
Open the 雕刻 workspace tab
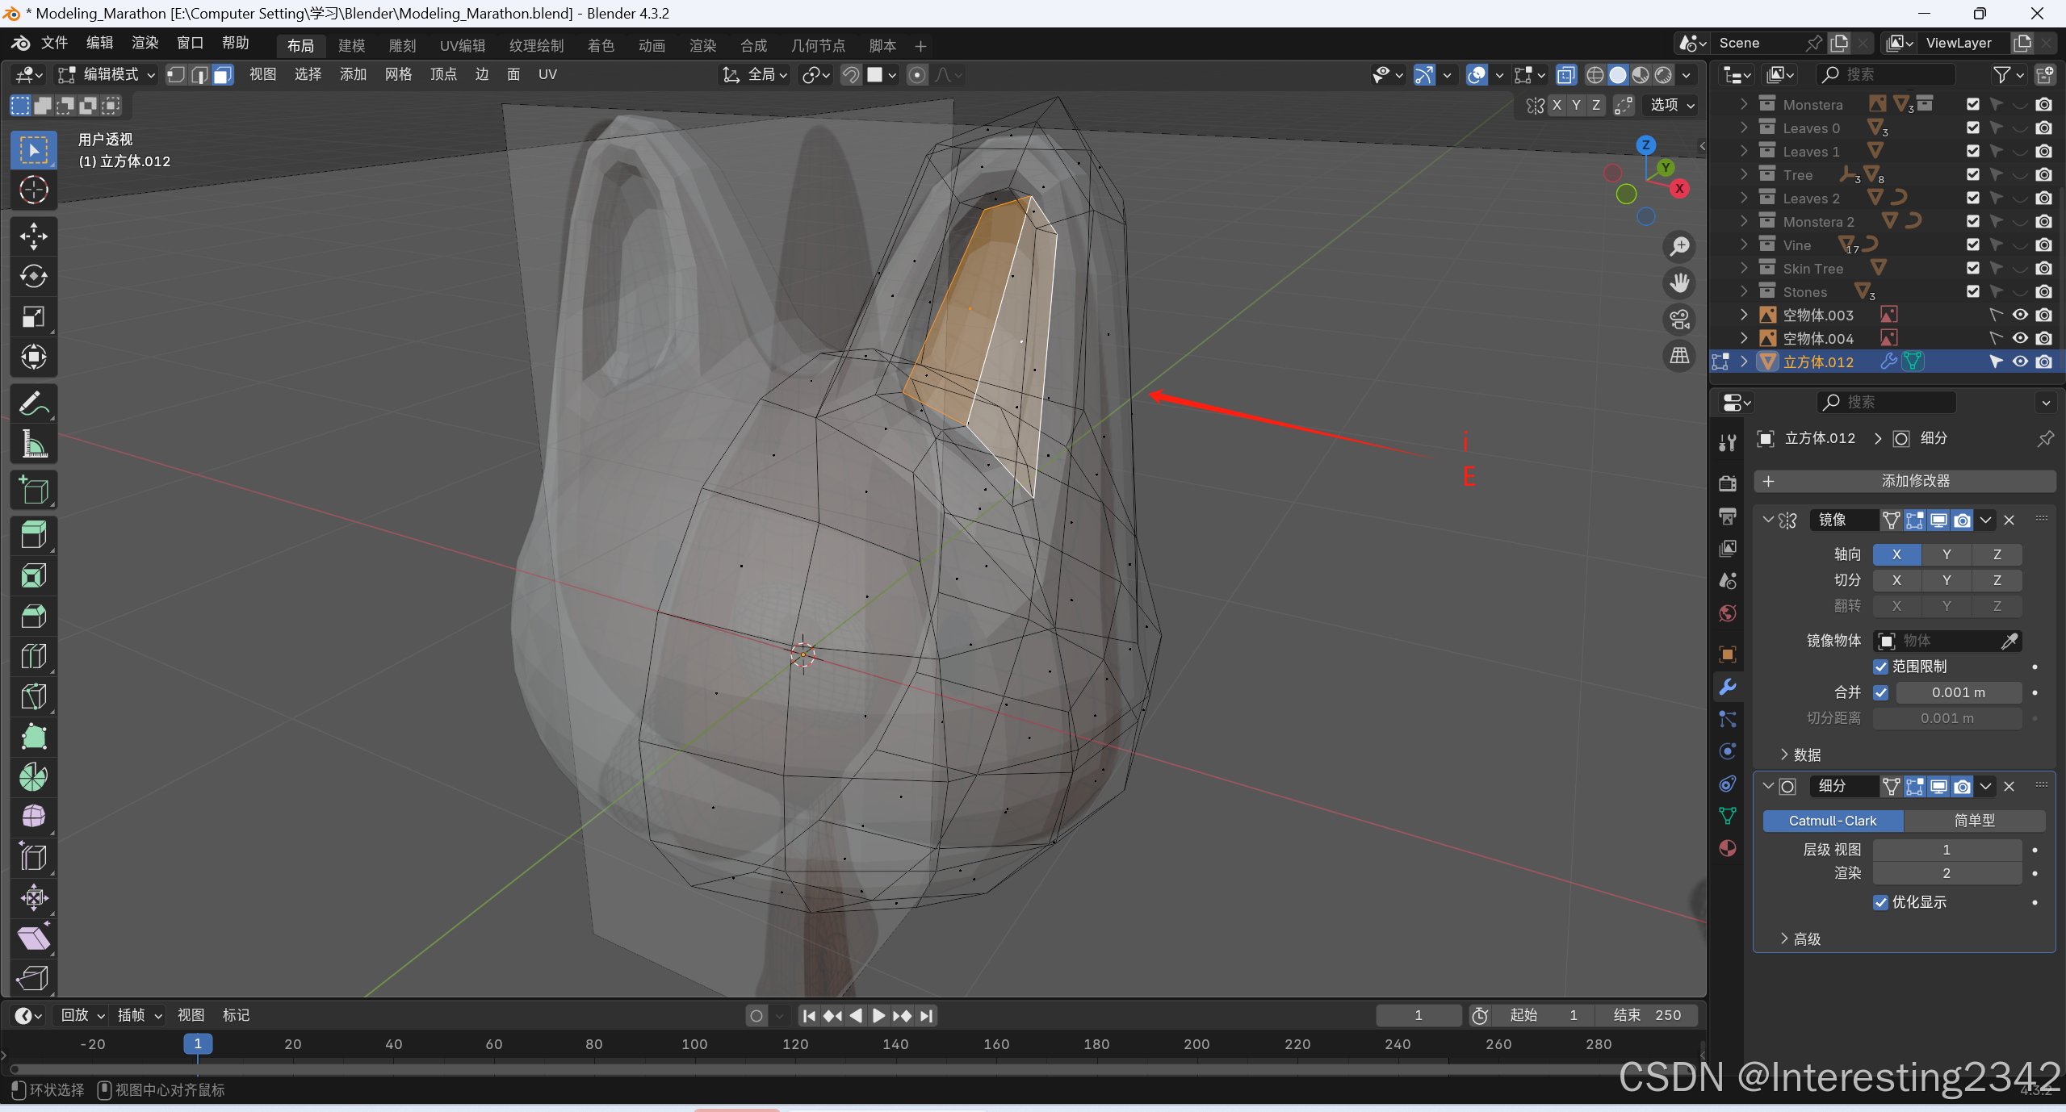402,46
